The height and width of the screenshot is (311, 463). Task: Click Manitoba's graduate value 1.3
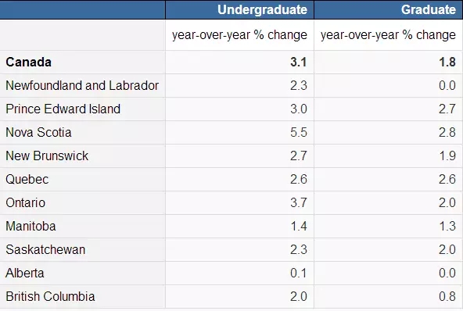[x=447, y=227]
